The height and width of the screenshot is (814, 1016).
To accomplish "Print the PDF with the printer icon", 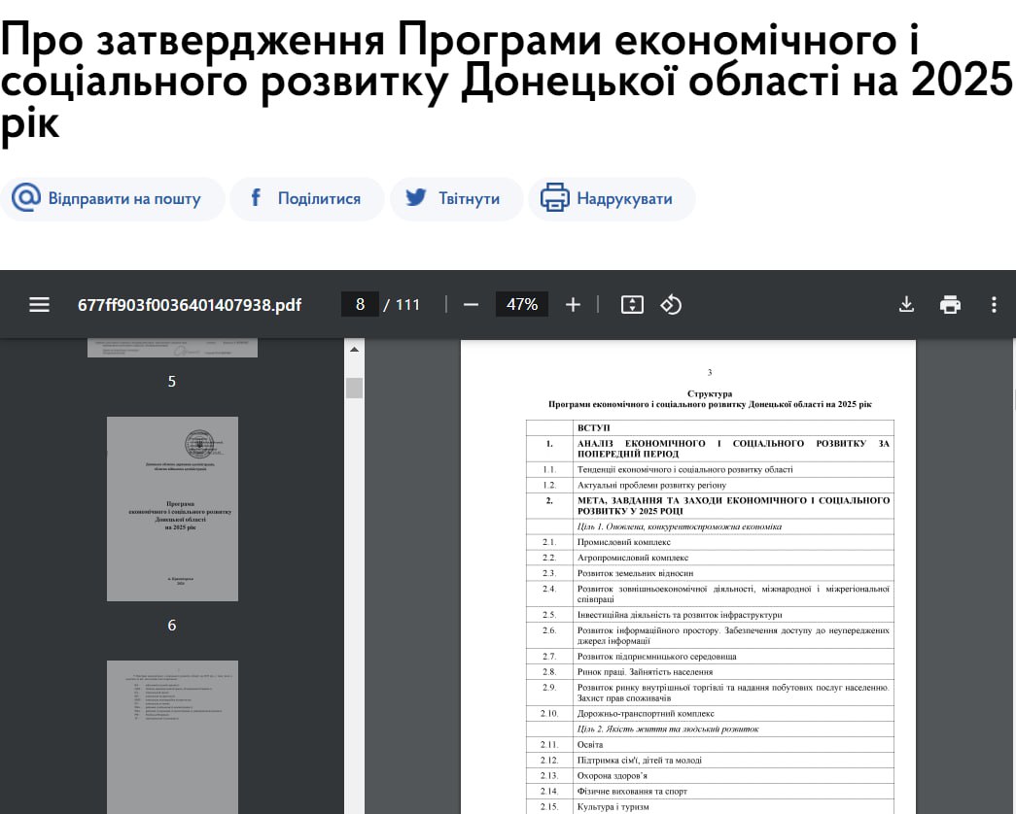I will (950, 305).
